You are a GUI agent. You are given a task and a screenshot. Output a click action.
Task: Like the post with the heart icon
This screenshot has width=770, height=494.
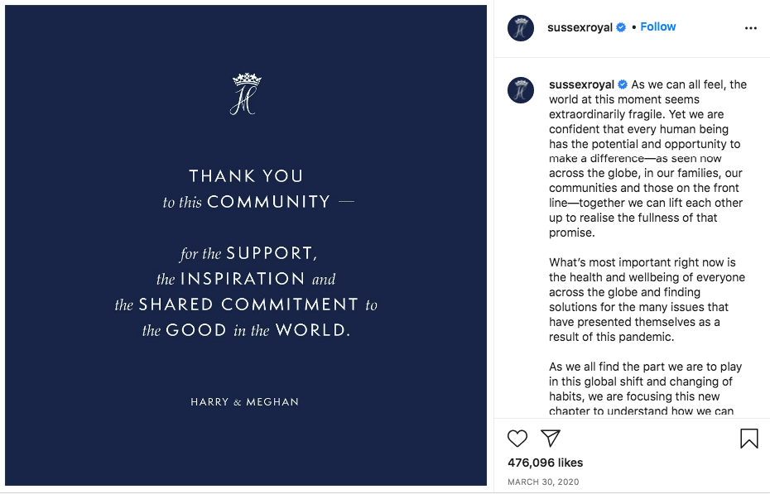[x=517, y=439]
